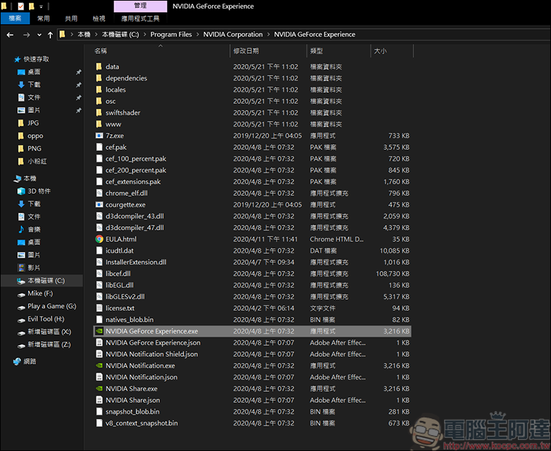Screen dimensions: 551x451
Task: Select the data folder icon
Action: [99, 67]
